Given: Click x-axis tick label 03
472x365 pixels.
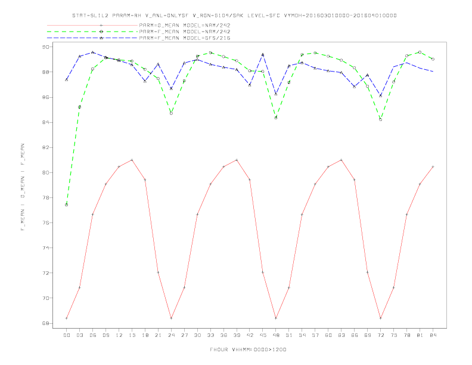Looking at the screenshot, I should click(x=79, y=335).
